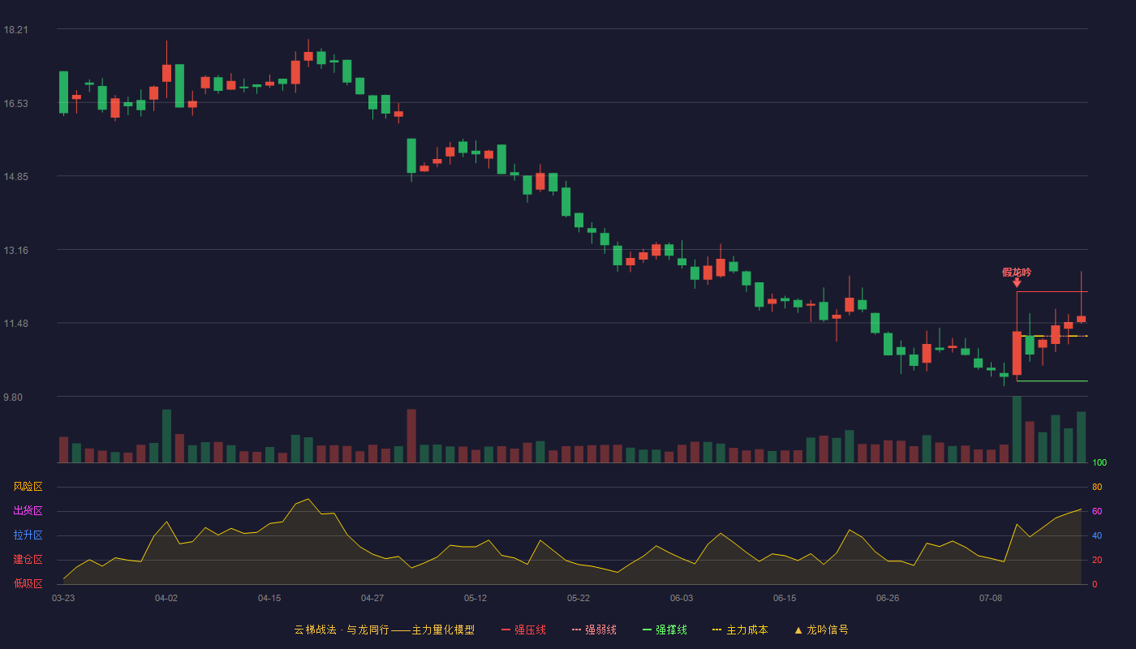Click the 14.85 price axis label
Image resolution: width=1136 pixels, height=649 pixels.
coord(16,177)
